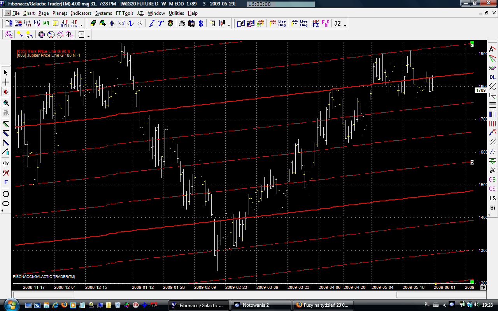Open the Planets menu
The width and height of the screenshot is (498, 311).
pyautogui.click(x=60, y=13)
